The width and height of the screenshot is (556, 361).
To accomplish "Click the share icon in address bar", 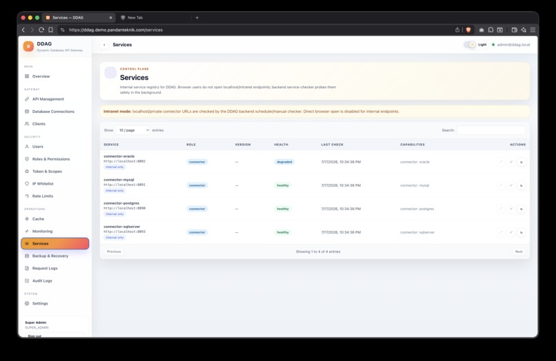I will (457, 30).
